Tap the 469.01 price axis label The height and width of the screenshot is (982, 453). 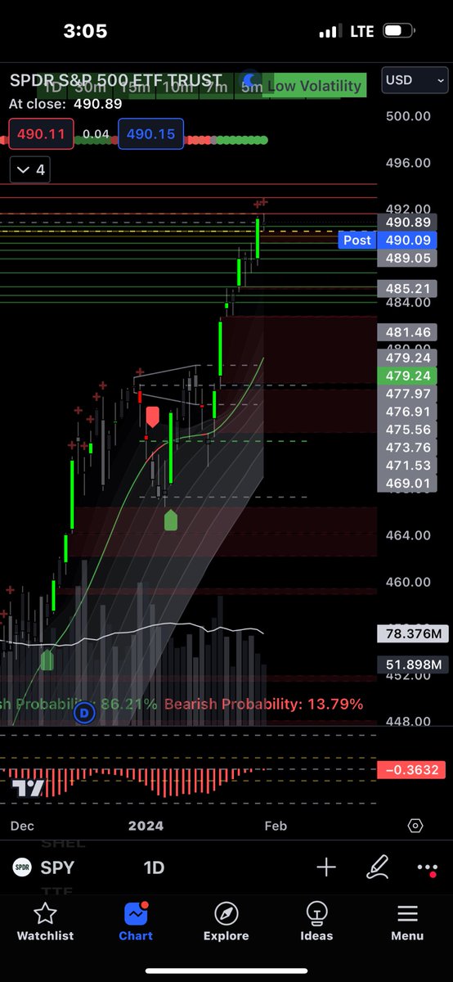406,484
